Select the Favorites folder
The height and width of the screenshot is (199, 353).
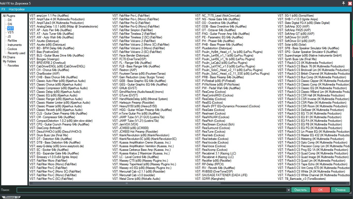[13, 66]
